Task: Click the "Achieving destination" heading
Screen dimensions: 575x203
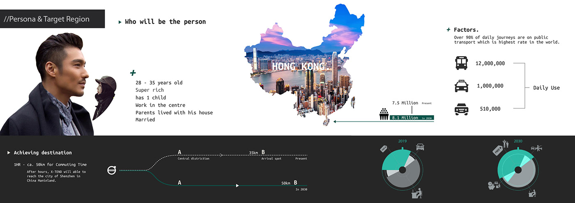Action: (x=43, y=153)
